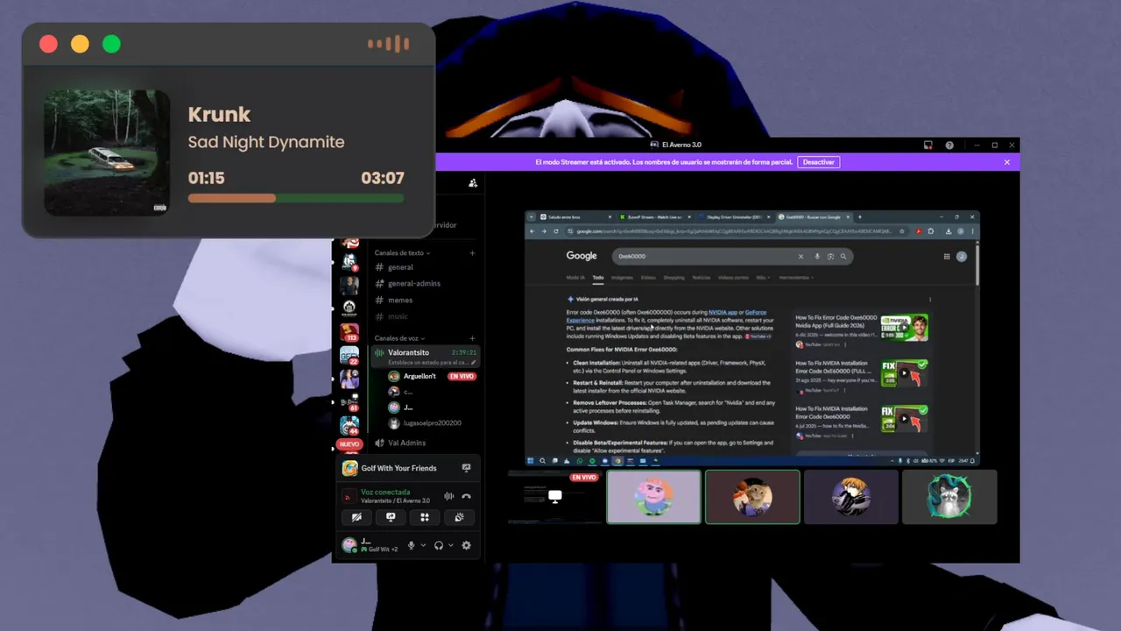This screenshot has width=1121, height=631.
Task: Click the reload button in the streamed Chrome
Action: point(557,231)
